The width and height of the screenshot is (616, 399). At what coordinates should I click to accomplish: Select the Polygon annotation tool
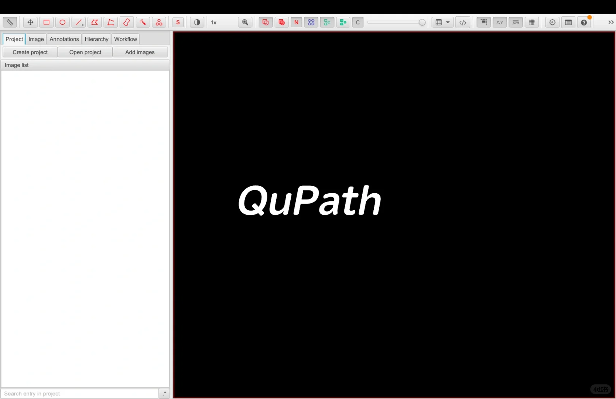tap(95, 23)
